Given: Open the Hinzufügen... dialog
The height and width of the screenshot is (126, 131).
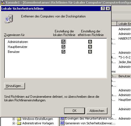Looking at the screenshot, I should click(14, 86).
